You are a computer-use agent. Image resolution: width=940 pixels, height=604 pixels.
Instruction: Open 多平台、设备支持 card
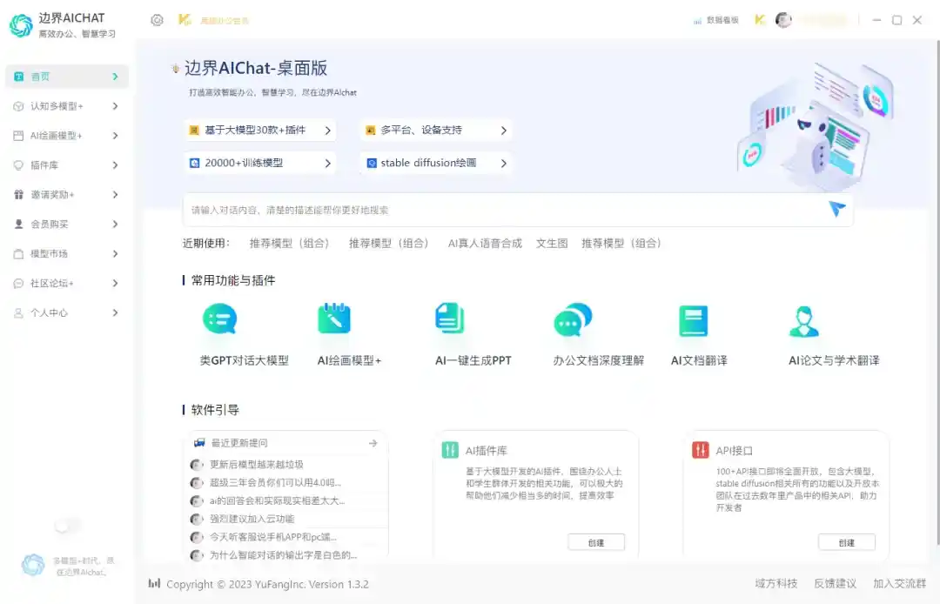click(436, 130)
